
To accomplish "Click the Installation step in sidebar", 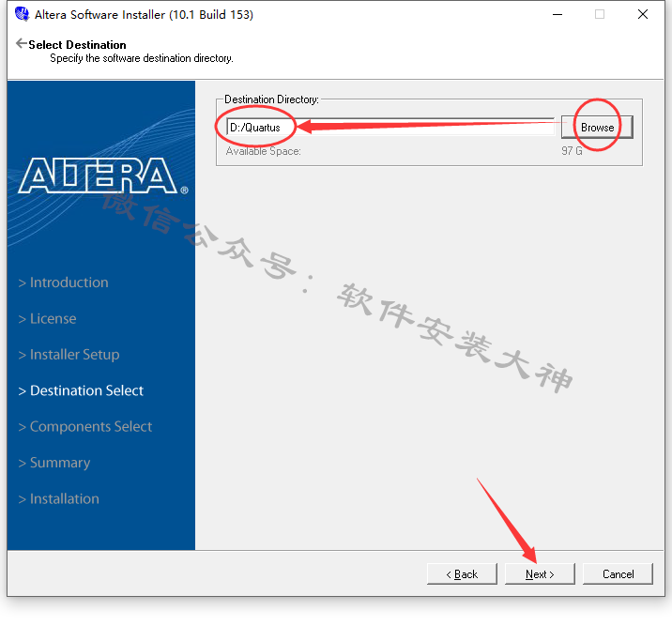I will point(64,498).
